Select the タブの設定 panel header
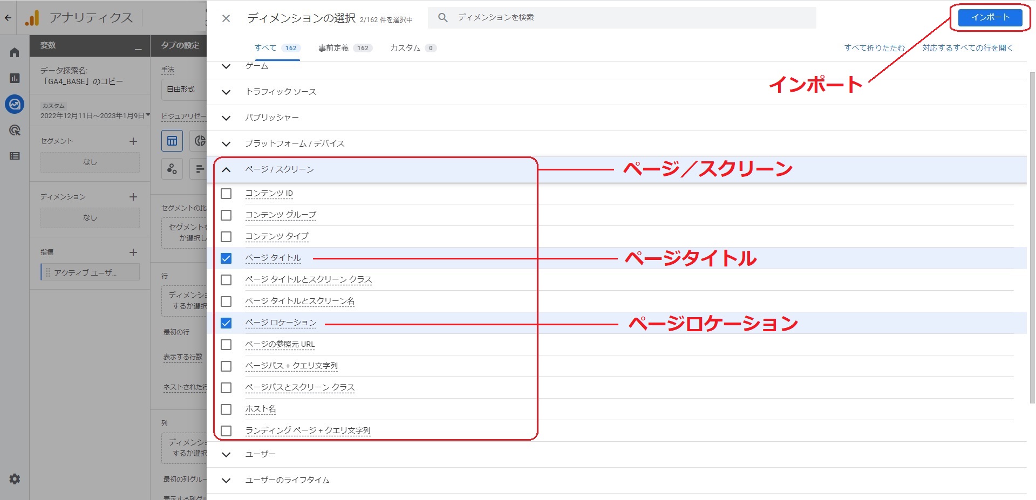The height and width of the screenshot is (500, 1036). 180,45
